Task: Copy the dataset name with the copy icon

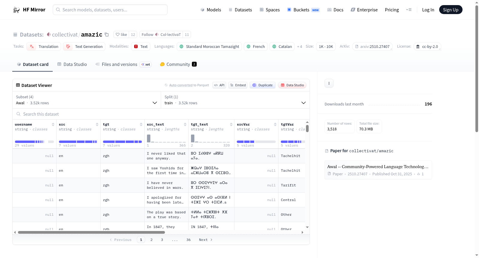Action: 107,34
